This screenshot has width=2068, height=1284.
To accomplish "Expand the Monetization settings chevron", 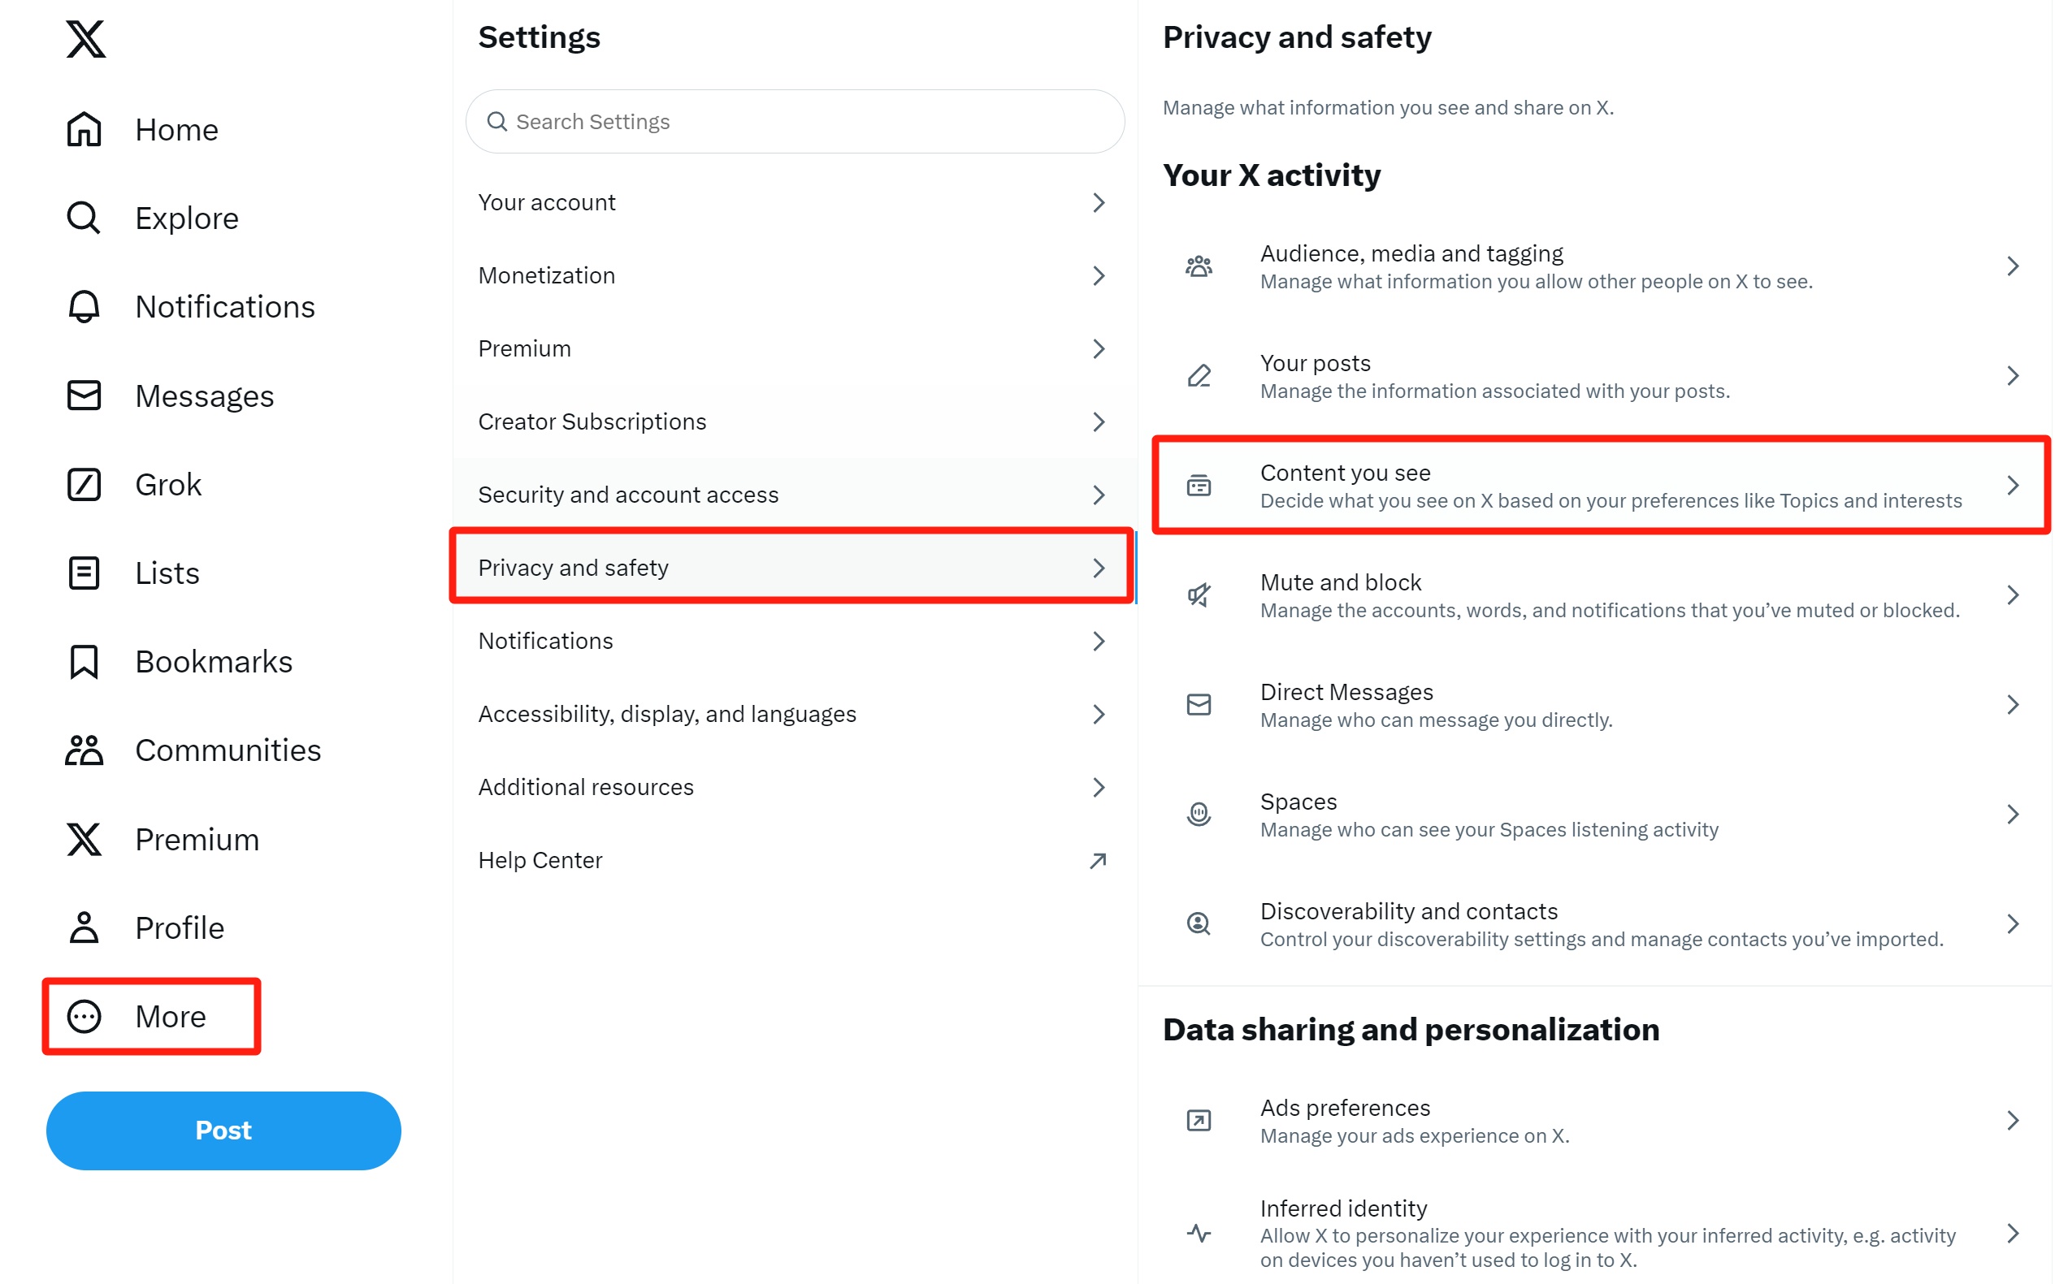I will pos(1099,276).
